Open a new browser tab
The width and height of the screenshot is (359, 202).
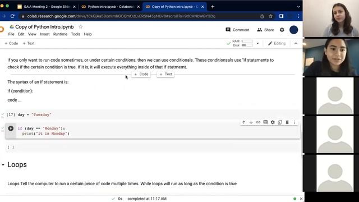click(x=213, y=7)
